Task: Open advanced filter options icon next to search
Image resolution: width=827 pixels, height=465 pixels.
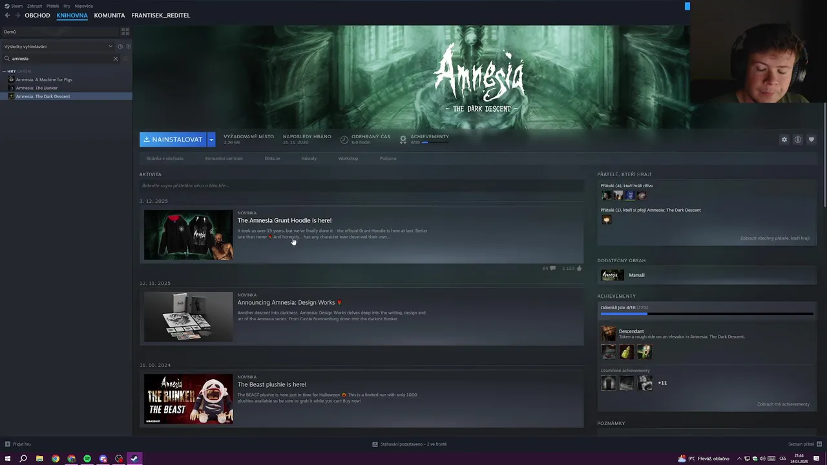Action: tap(125, 59)
